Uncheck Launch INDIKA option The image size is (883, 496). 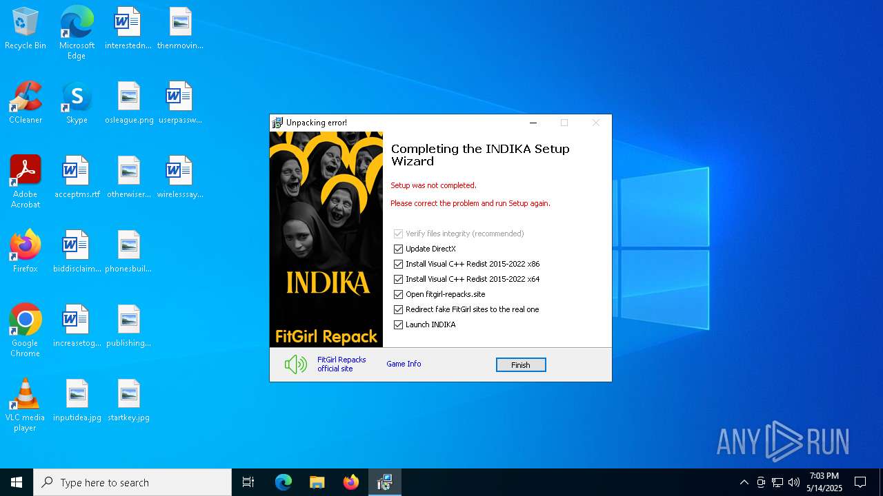pos(398,324)
